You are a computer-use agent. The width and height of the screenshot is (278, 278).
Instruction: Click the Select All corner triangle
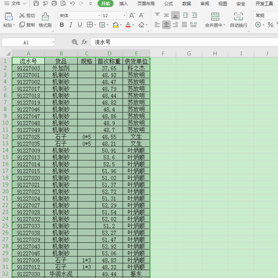pos(8,54)
